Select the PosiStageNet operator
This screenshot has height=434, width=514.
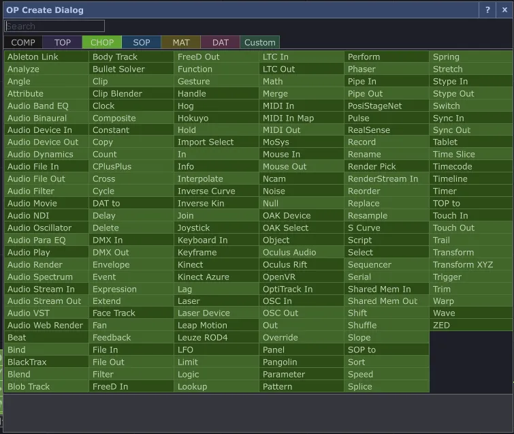coord(387,106)
